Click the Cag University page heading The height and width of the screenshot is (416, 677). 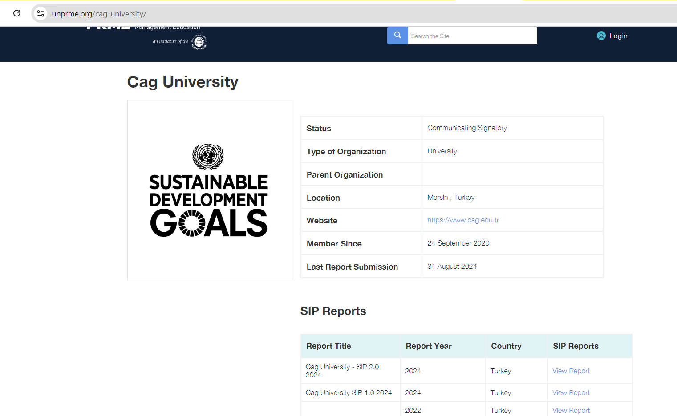click(182, 82)
